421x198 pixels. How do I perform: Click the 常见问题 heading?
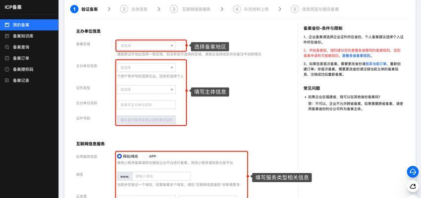pos(312,88)
